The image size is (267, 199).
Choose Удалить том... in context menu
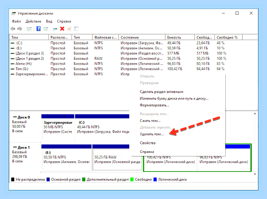[x=152, y=134]
